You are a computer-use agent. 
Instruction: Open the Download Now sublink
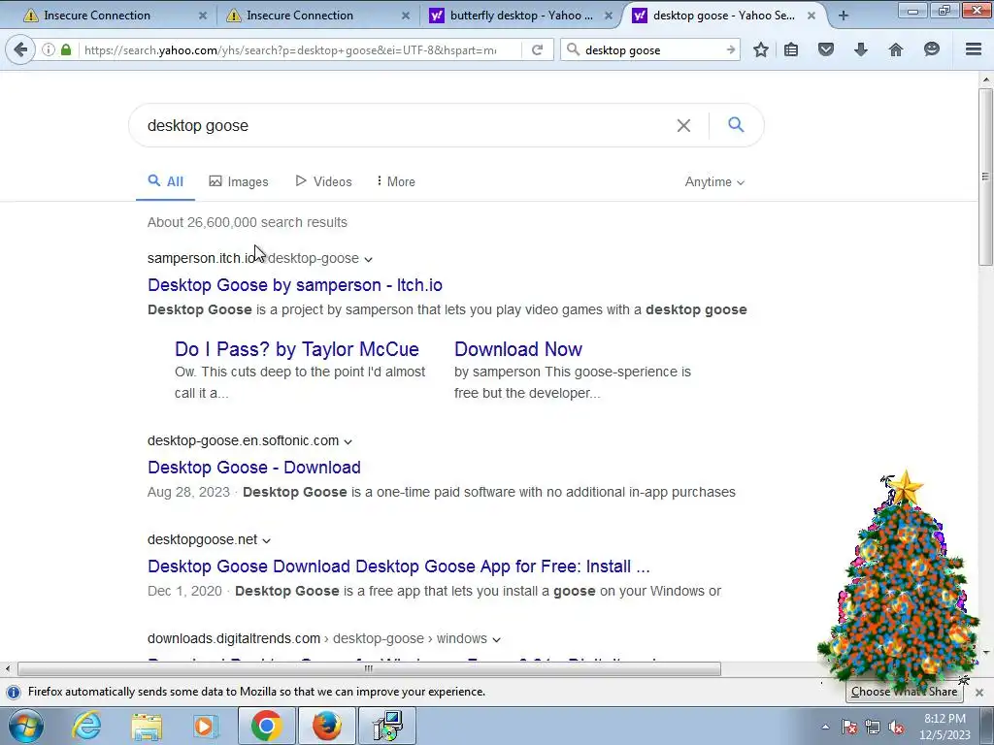[518, 349]
